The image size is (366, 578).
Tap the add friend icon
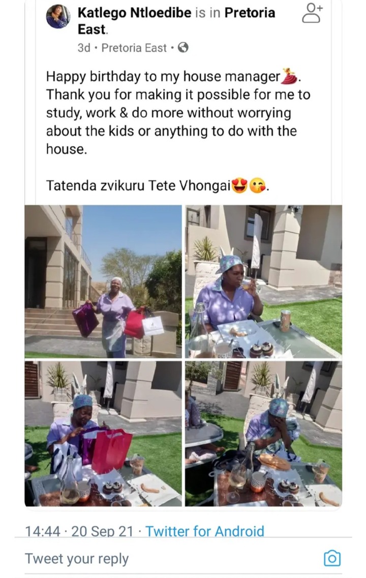tap(312, 13)
